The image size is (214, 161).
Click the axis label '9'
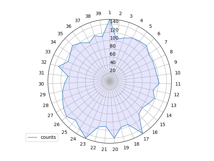pos(176,62)
